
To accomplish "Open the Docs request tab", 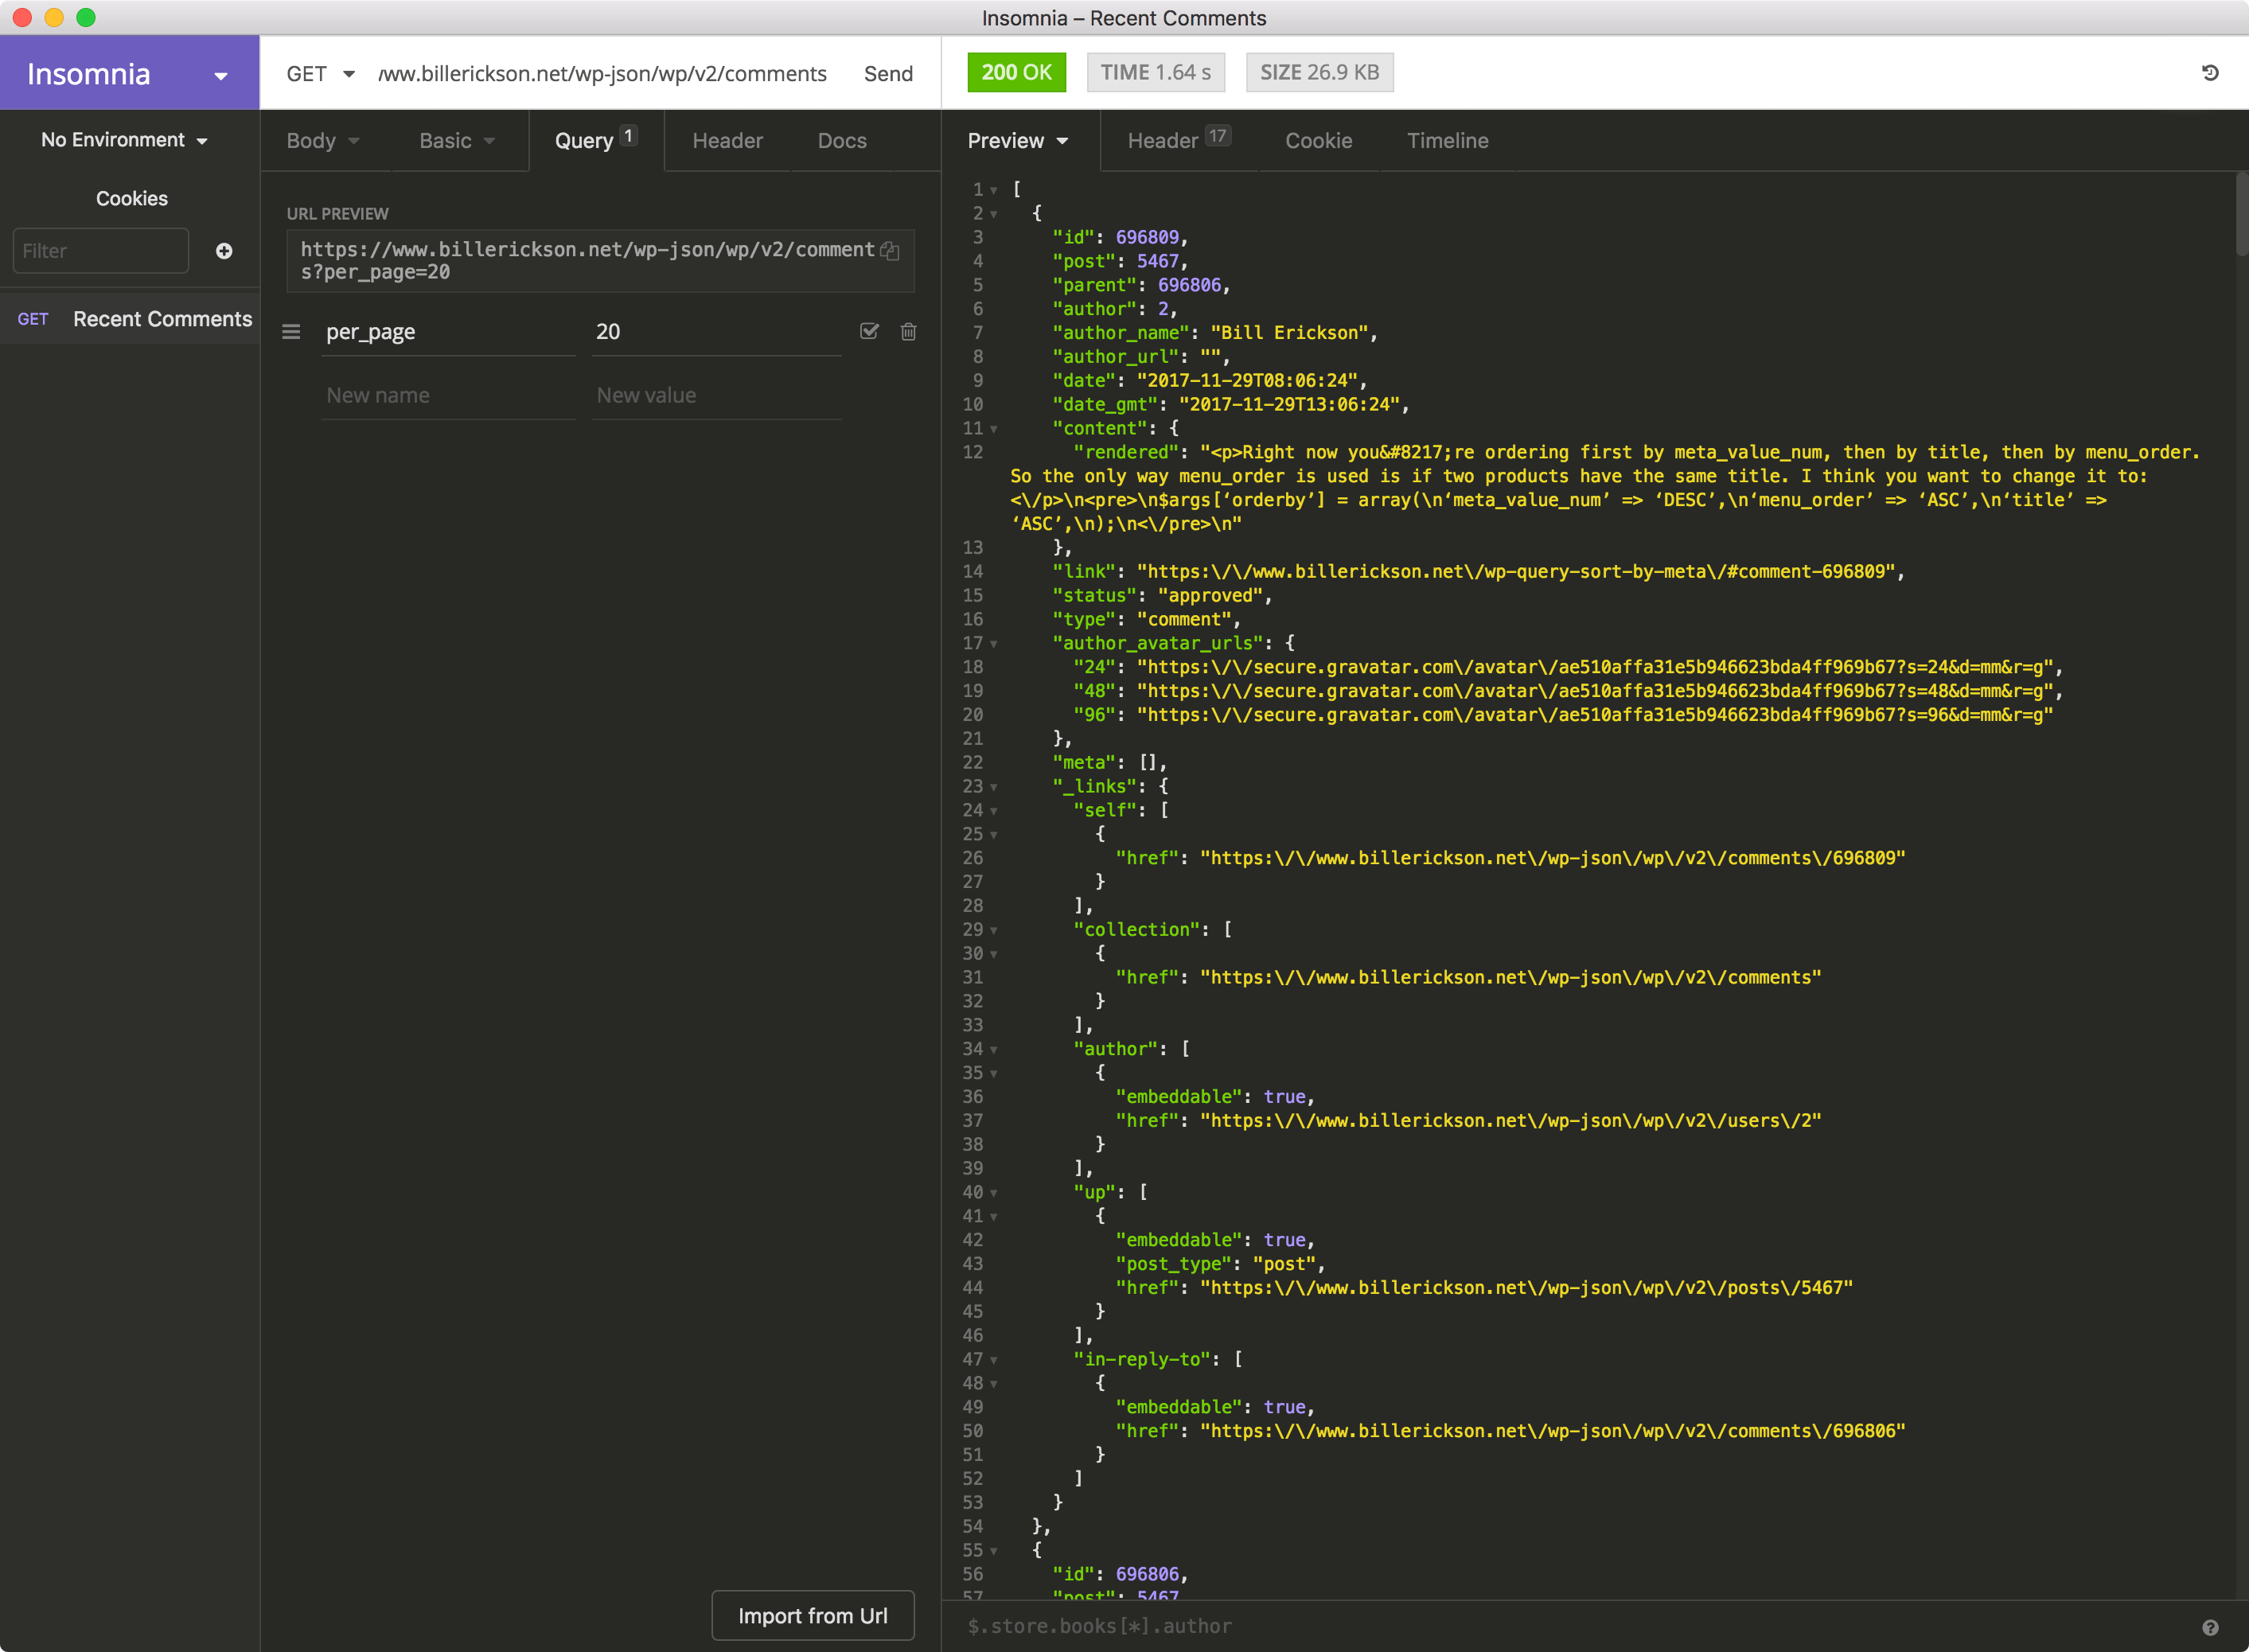I will click(842, 141).
